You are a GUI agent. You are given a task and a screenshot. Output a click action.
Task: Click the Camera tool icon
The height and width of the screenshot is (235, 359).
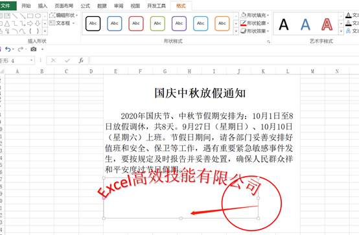click(34, 49)
